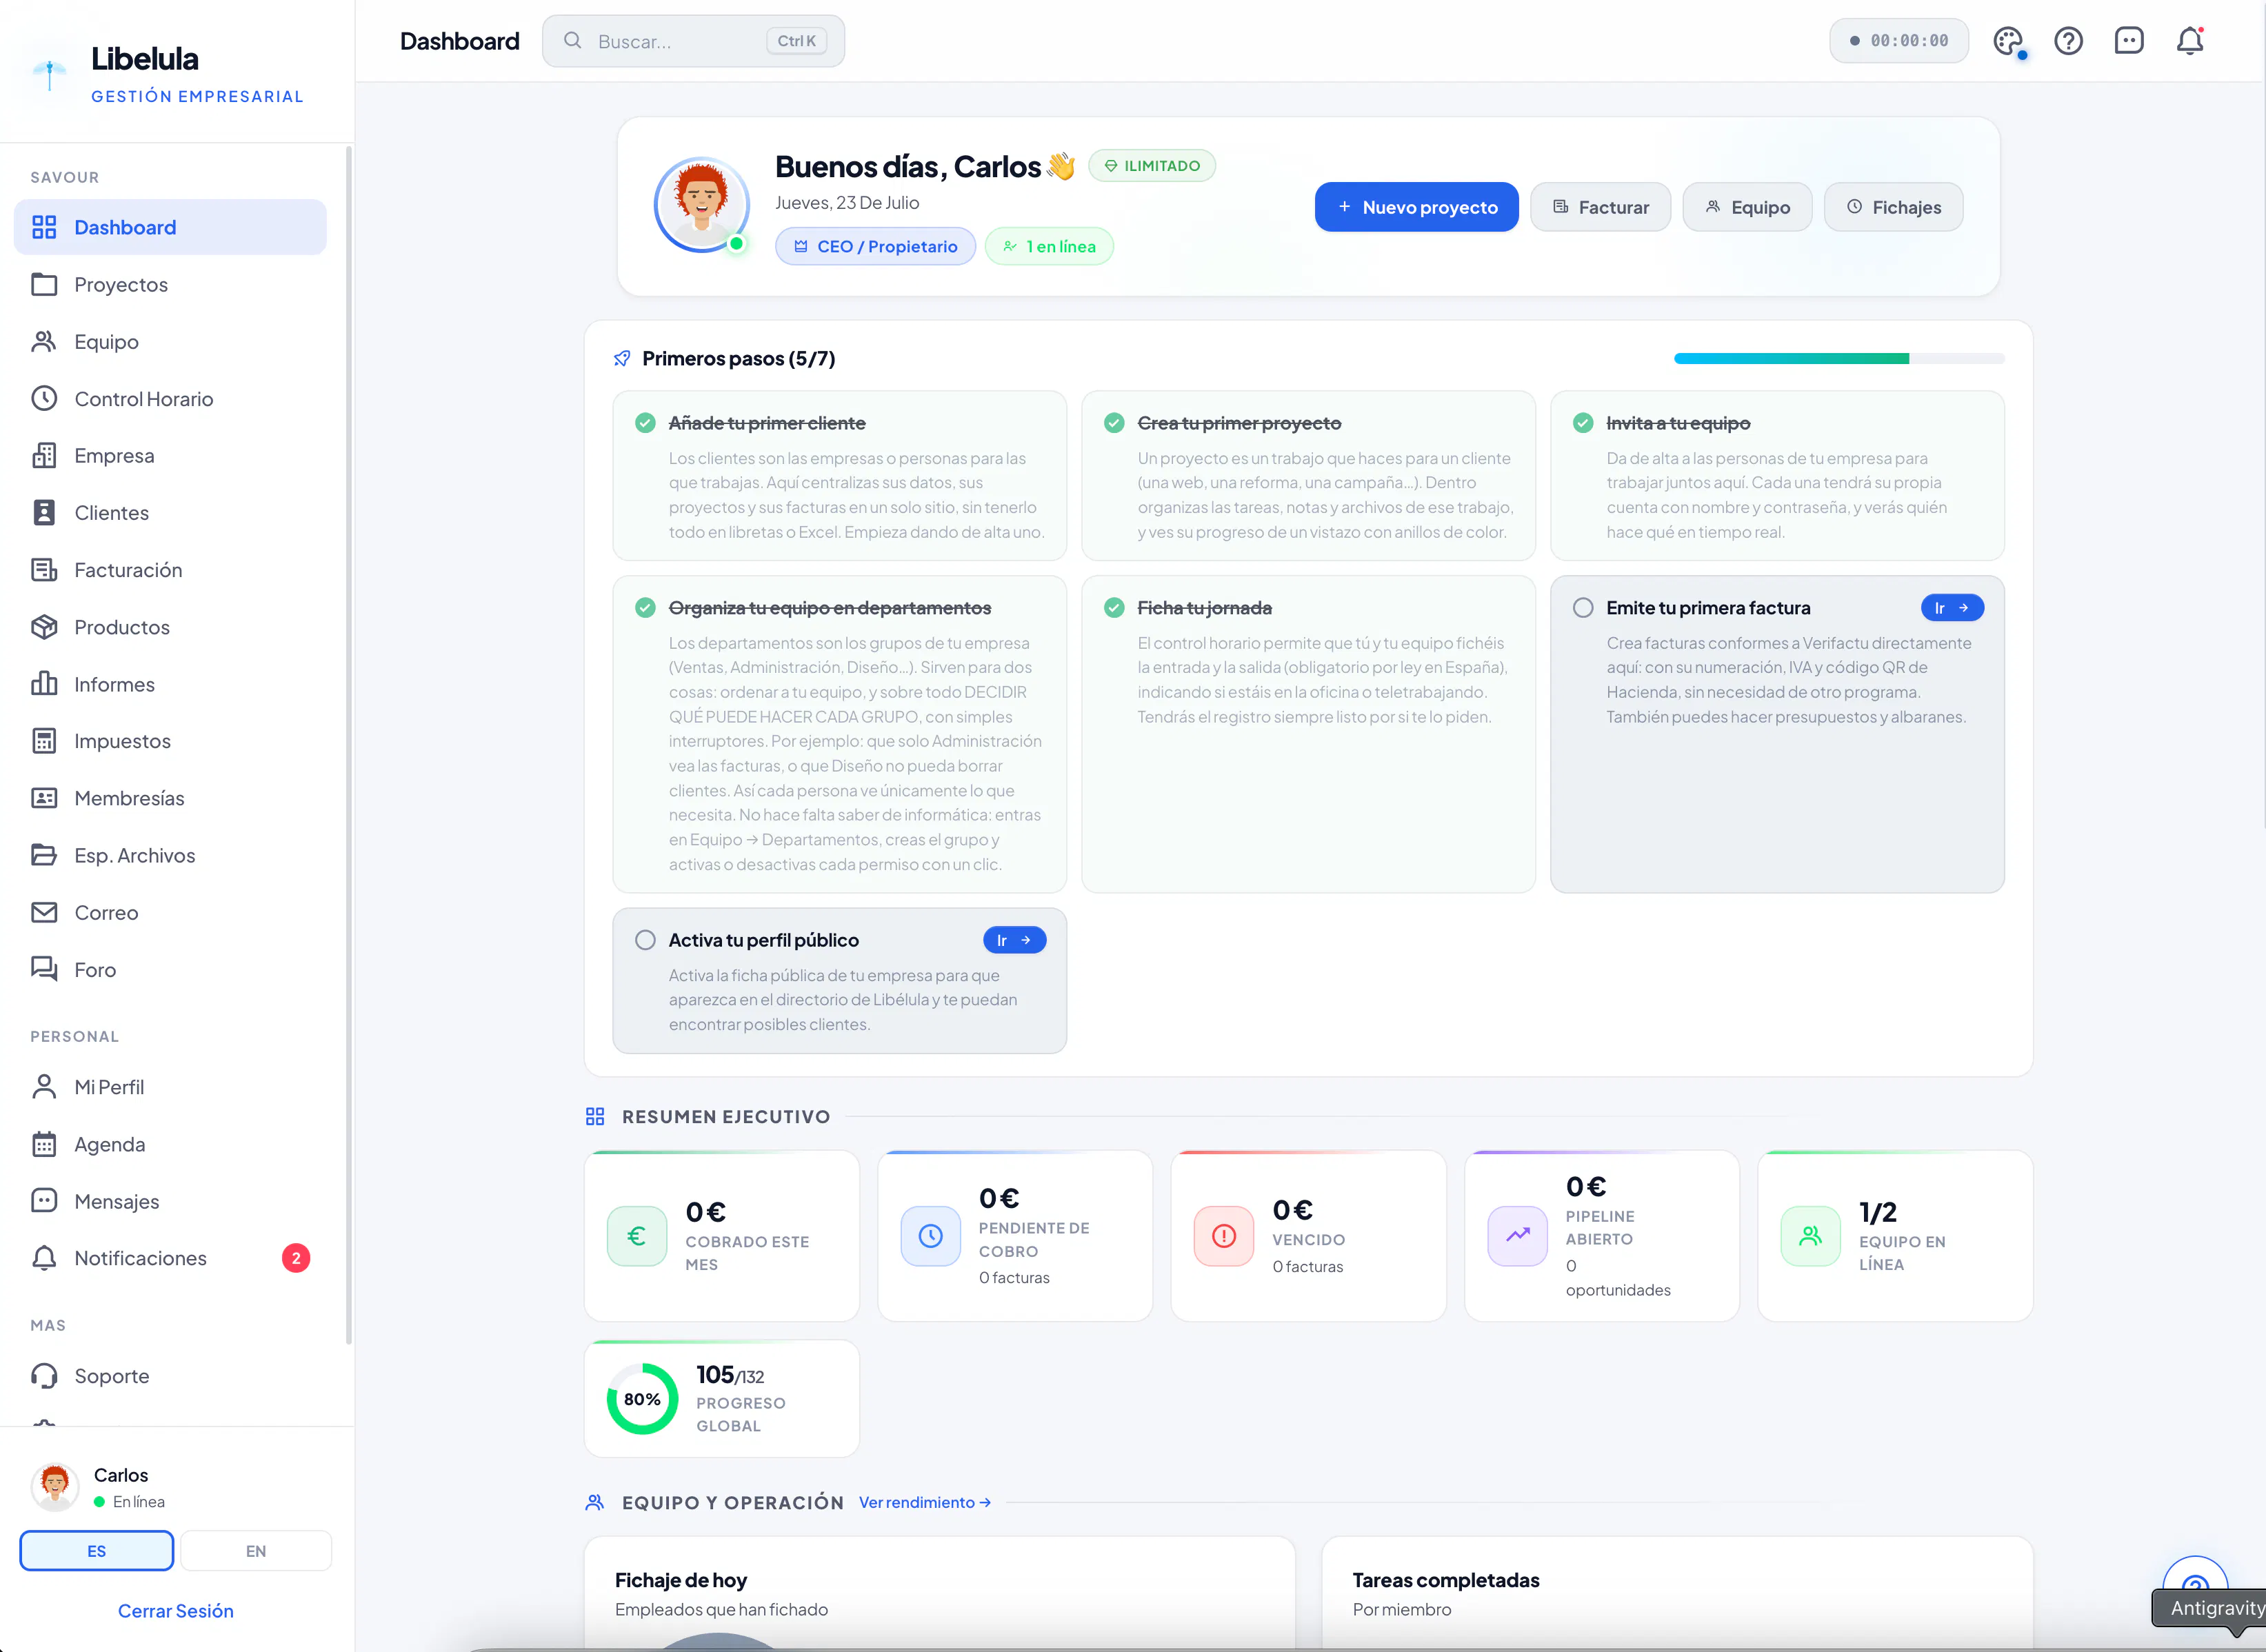Click the Empresa building icon
2266x1652 pixels.
tap(44, 455)
